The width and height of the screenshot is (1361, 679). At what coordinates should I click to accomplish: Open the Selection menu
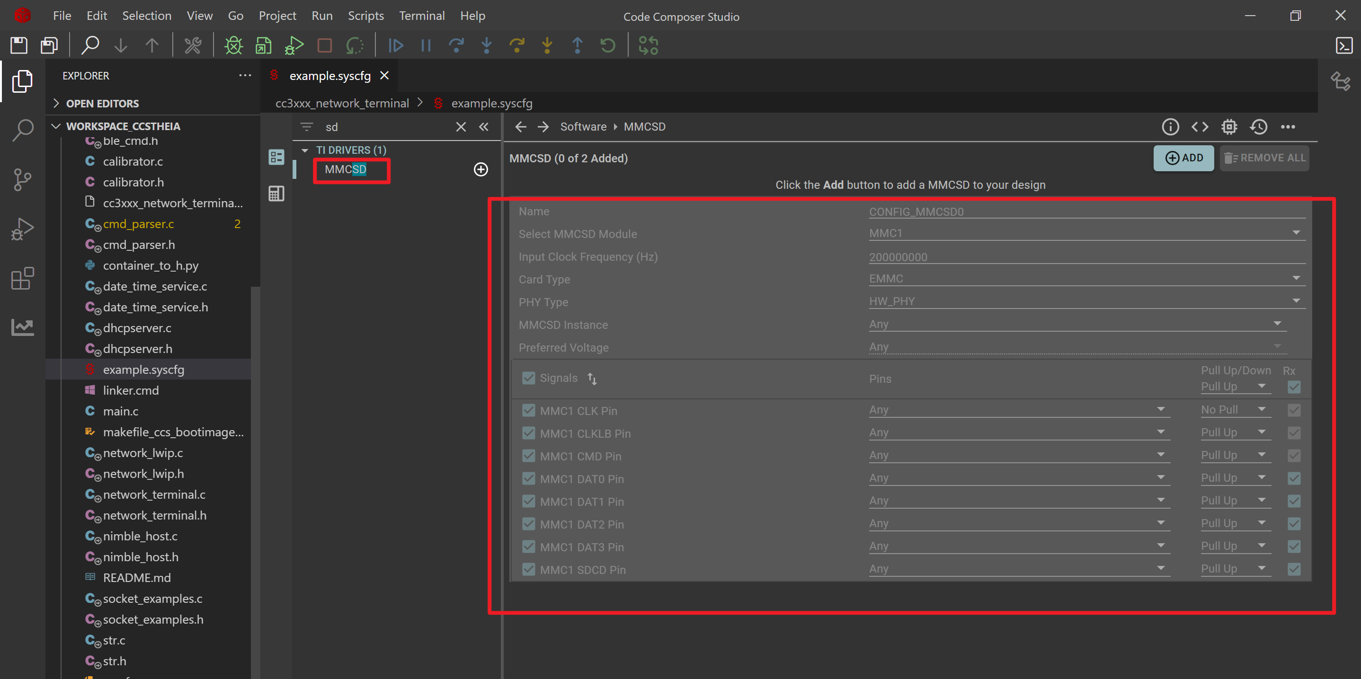pyautogui.click(x=147, y=16)
